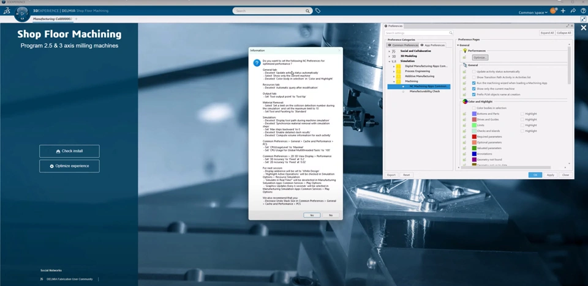
Task: Click the search icon in Preferences search field
Action: click(x=451, y=33)
